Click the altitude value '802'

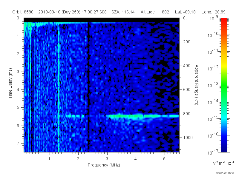point(166,12)
